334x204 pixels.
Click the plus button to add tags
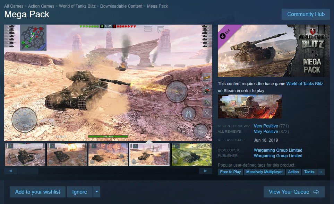click(x=321, y=172)
